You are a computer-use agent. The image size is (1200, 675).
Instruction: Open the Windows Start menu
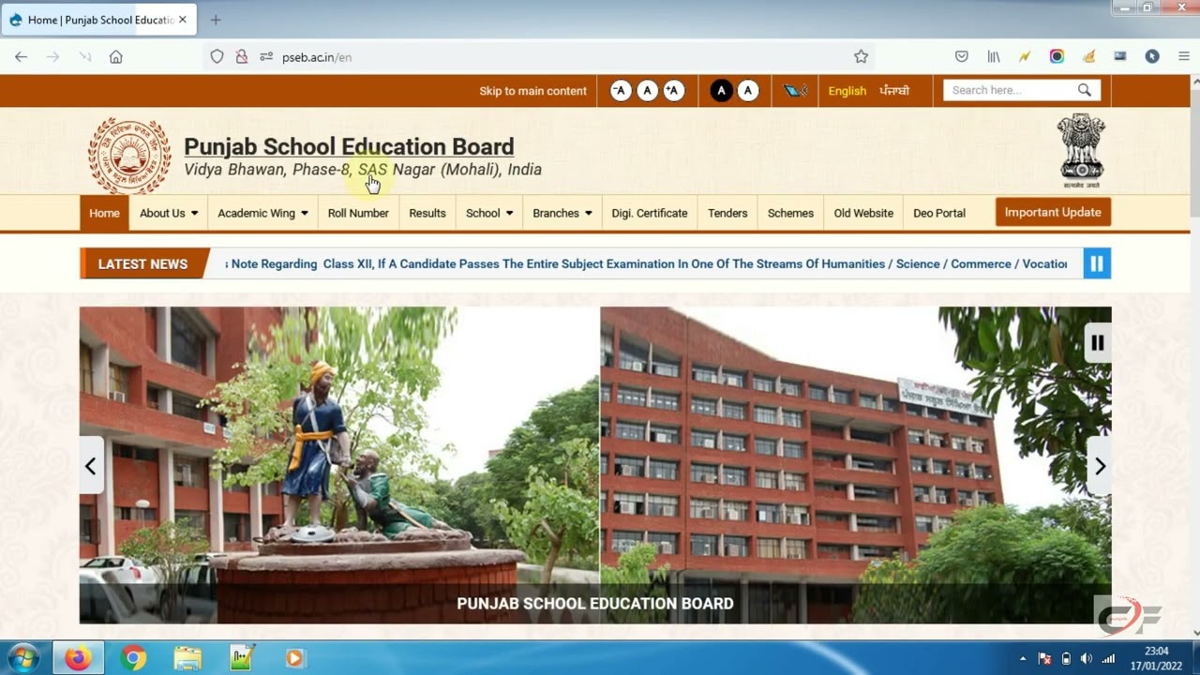point(22,658)
